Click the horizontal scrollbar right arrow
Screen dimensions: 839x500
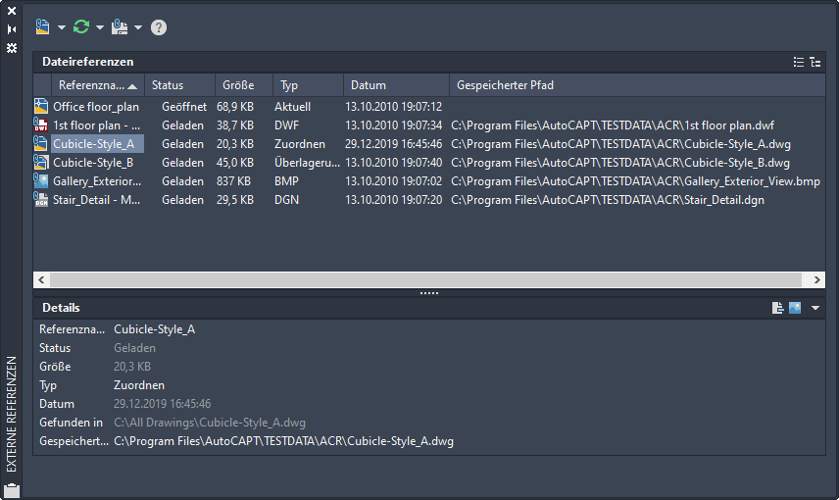[x=819, y=280]
